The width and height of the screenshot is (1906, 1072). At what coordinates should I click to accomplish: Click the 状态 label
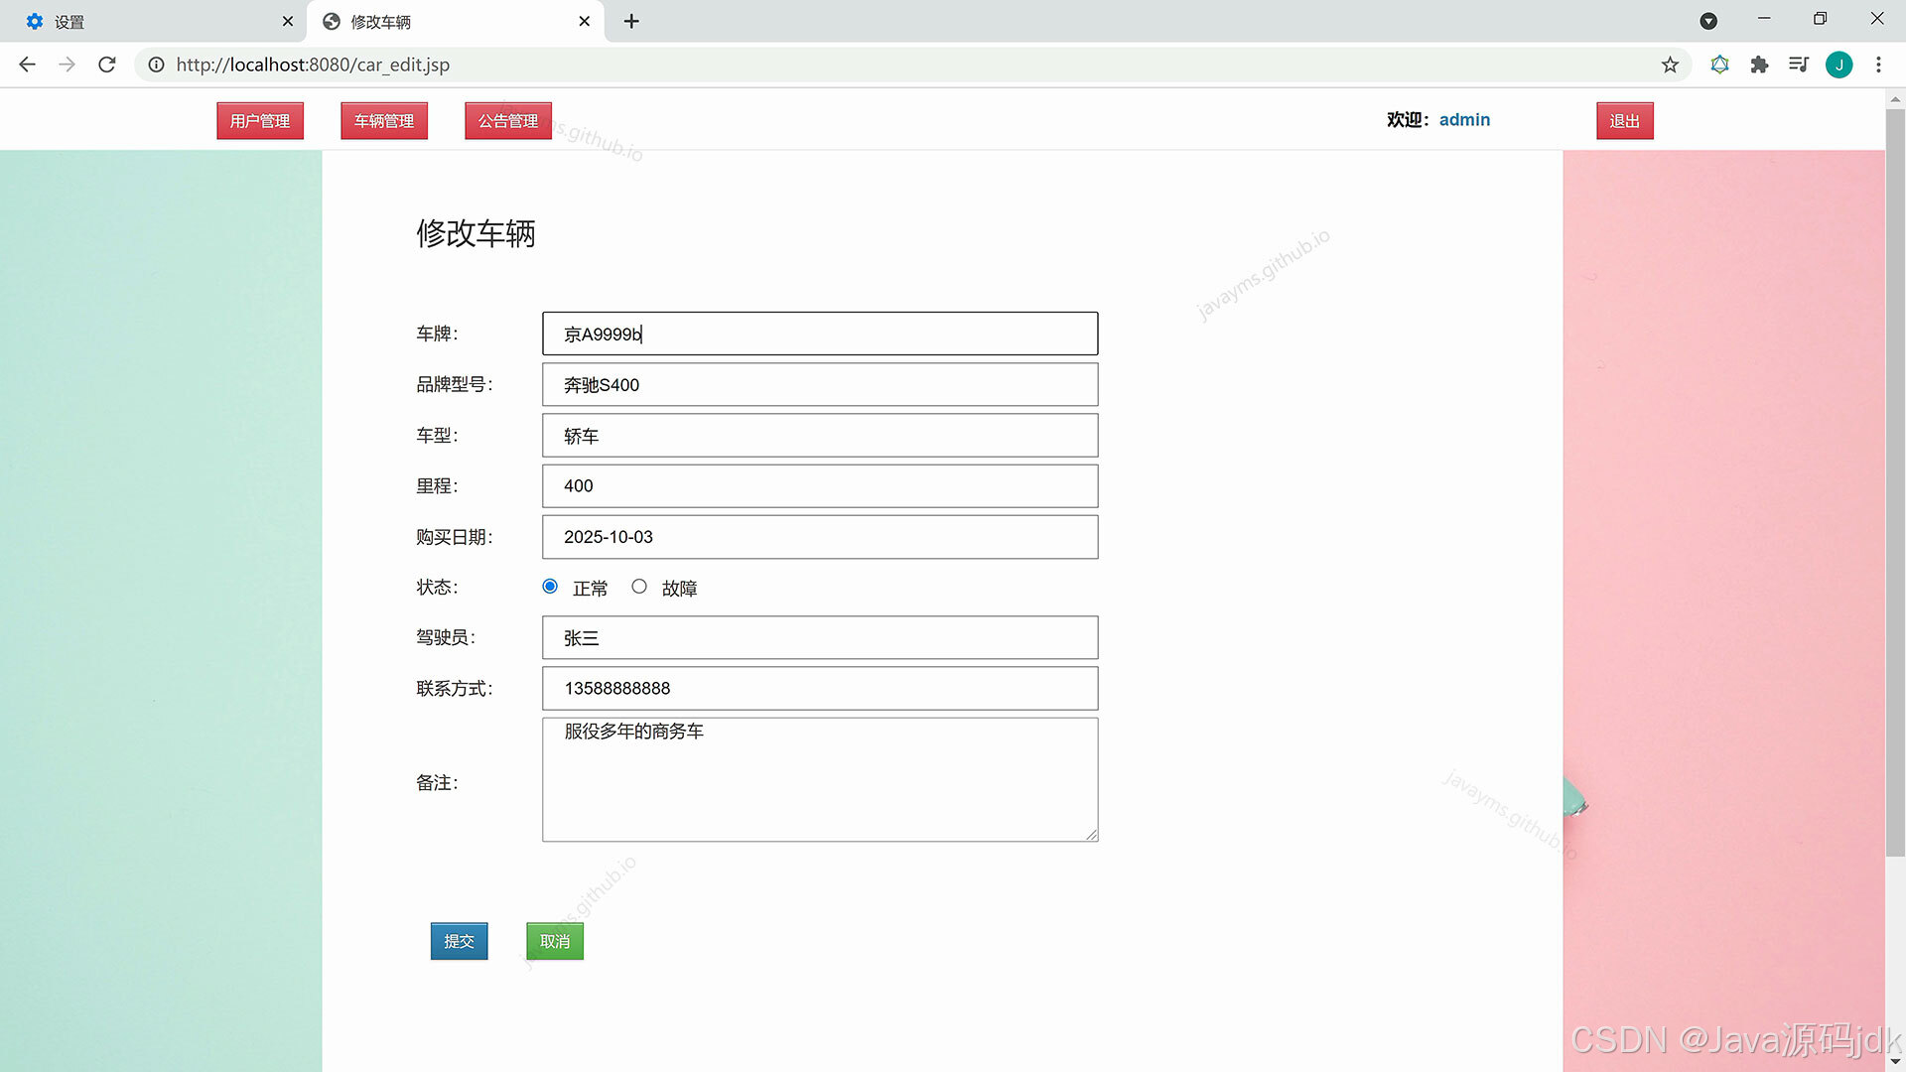tap(437, 588)
